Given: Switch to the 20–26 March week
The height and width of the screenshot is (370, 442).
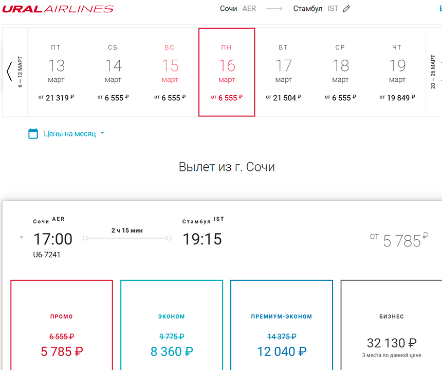Looking at the screenshot, I should pos(433,72).
